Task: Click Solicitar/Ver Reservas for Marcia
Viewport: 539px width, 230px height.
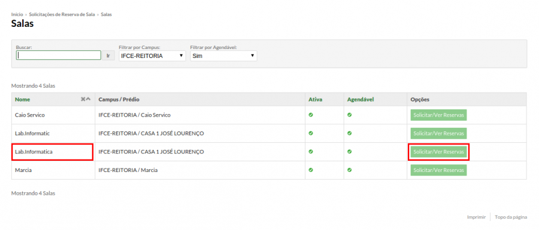Action: [x=438, y=170]
